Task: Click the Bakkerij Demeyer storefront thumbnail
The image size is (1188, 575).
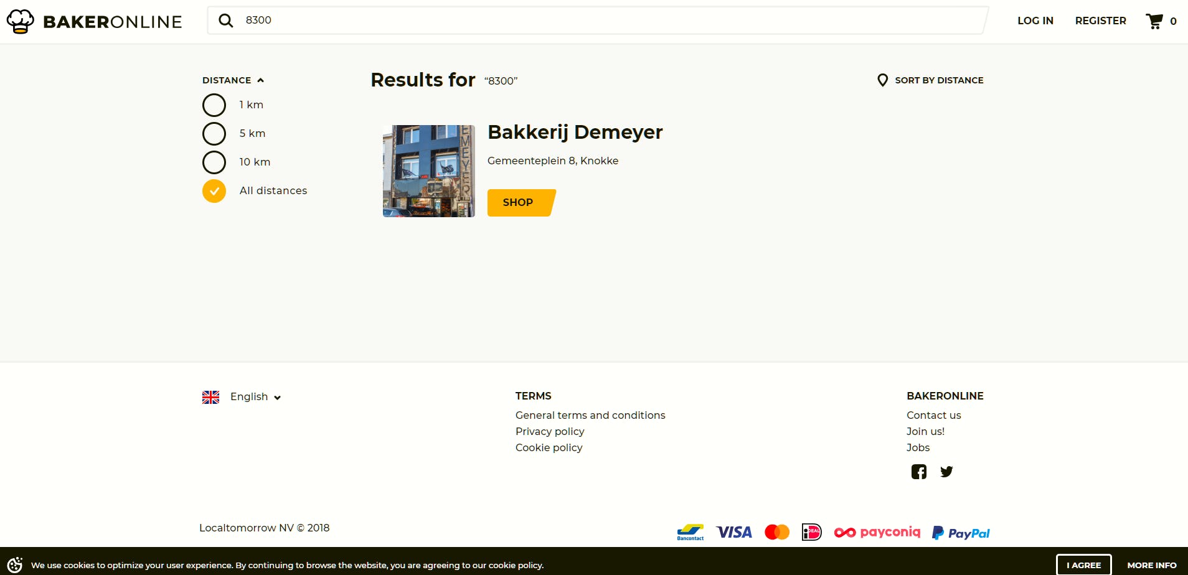Action: (x=428, y=171)
